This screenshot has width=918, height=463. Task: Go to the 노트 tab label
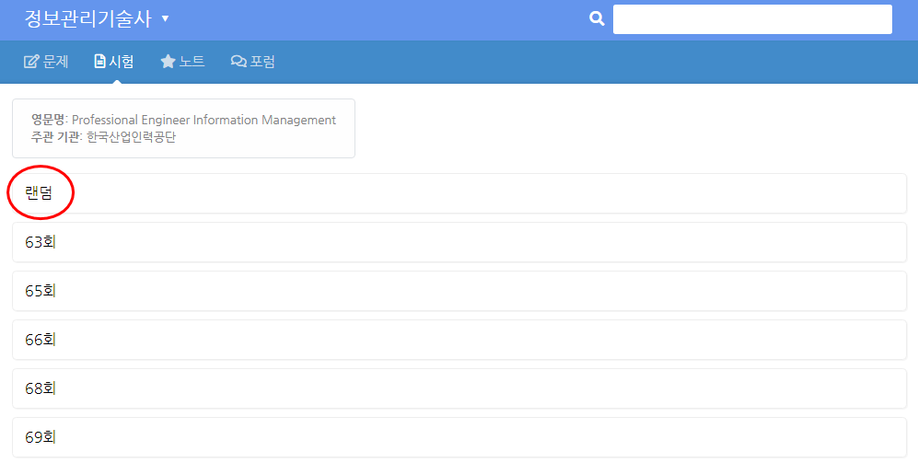192,62
